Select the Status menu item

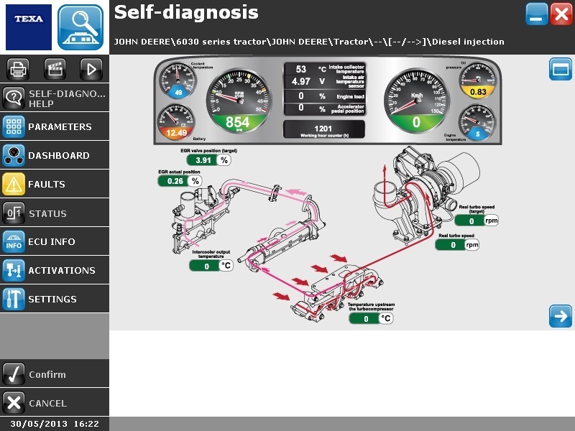point(55,213)
